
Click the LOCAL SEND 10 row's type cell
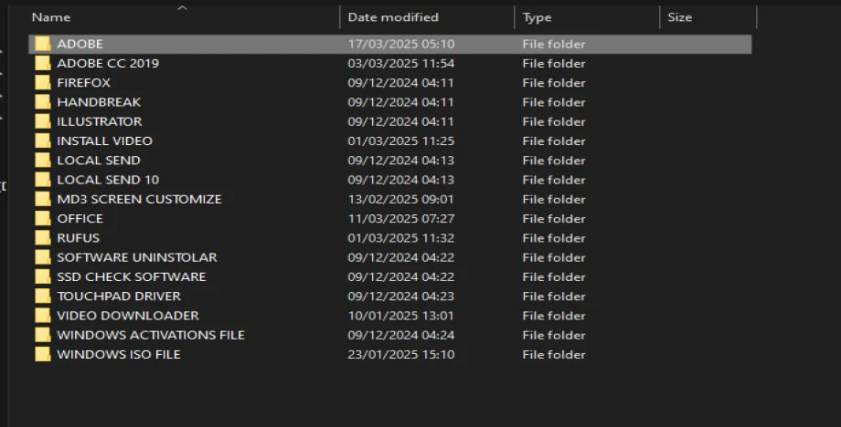click(554, 180)
